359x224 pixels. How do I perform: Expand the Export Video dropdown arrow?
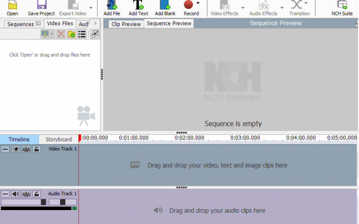91,8
